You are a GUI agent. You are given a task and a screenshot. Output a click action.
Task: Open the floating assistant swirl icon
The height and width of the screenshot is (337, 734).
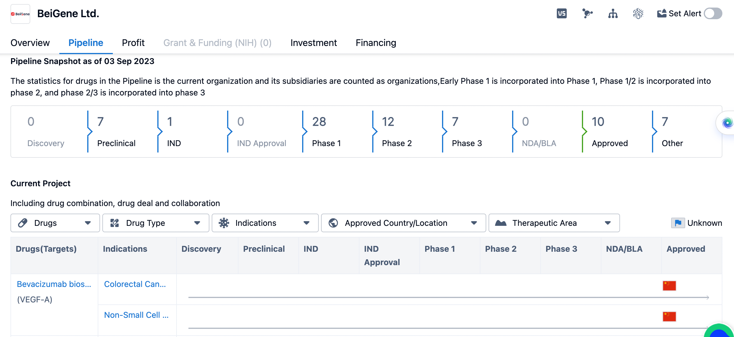click(x=727, y=123)
